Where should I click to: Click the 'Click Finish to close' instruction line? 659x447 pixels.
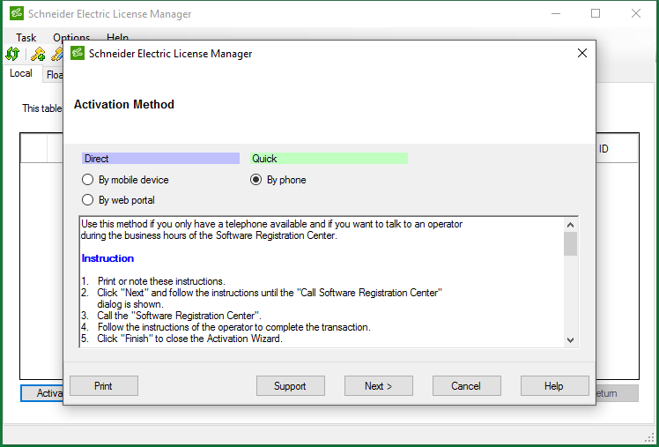point(181,339)
